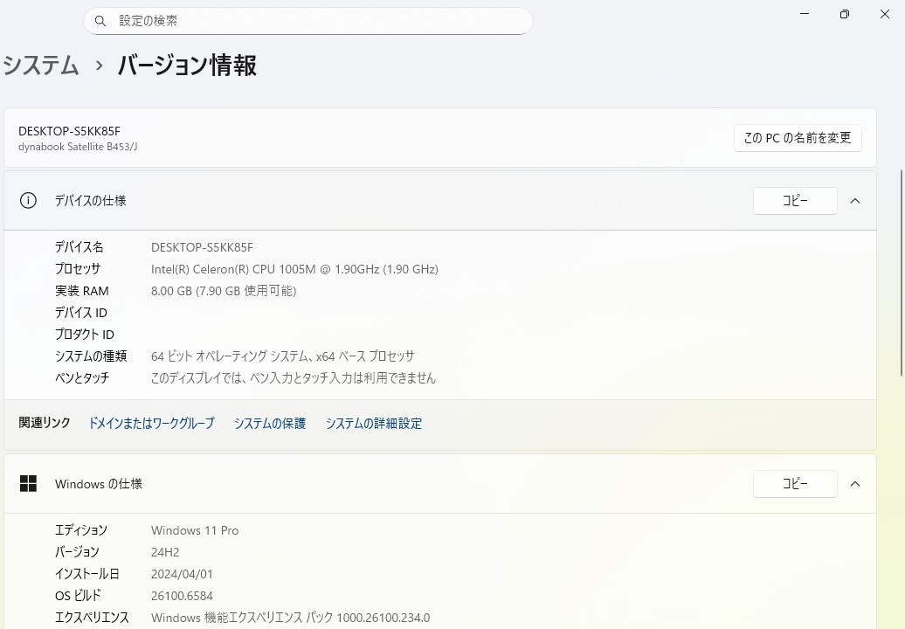Click the magnifier icon in search box
This screenshot has height=629, width=905.
pyautogui.click(x=100, y=21)
